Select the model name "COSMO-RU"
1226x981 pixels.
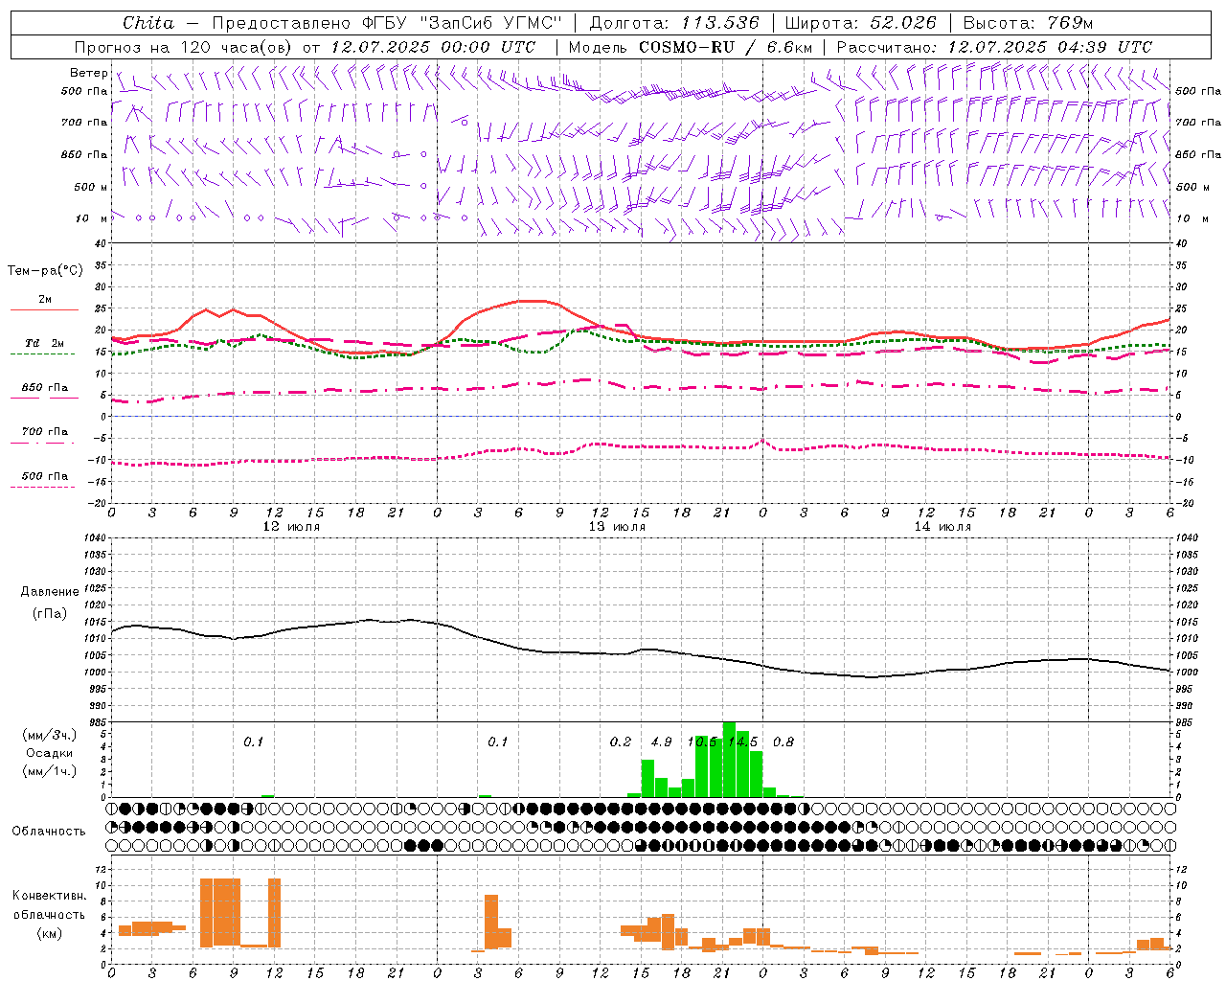[687, 47]
